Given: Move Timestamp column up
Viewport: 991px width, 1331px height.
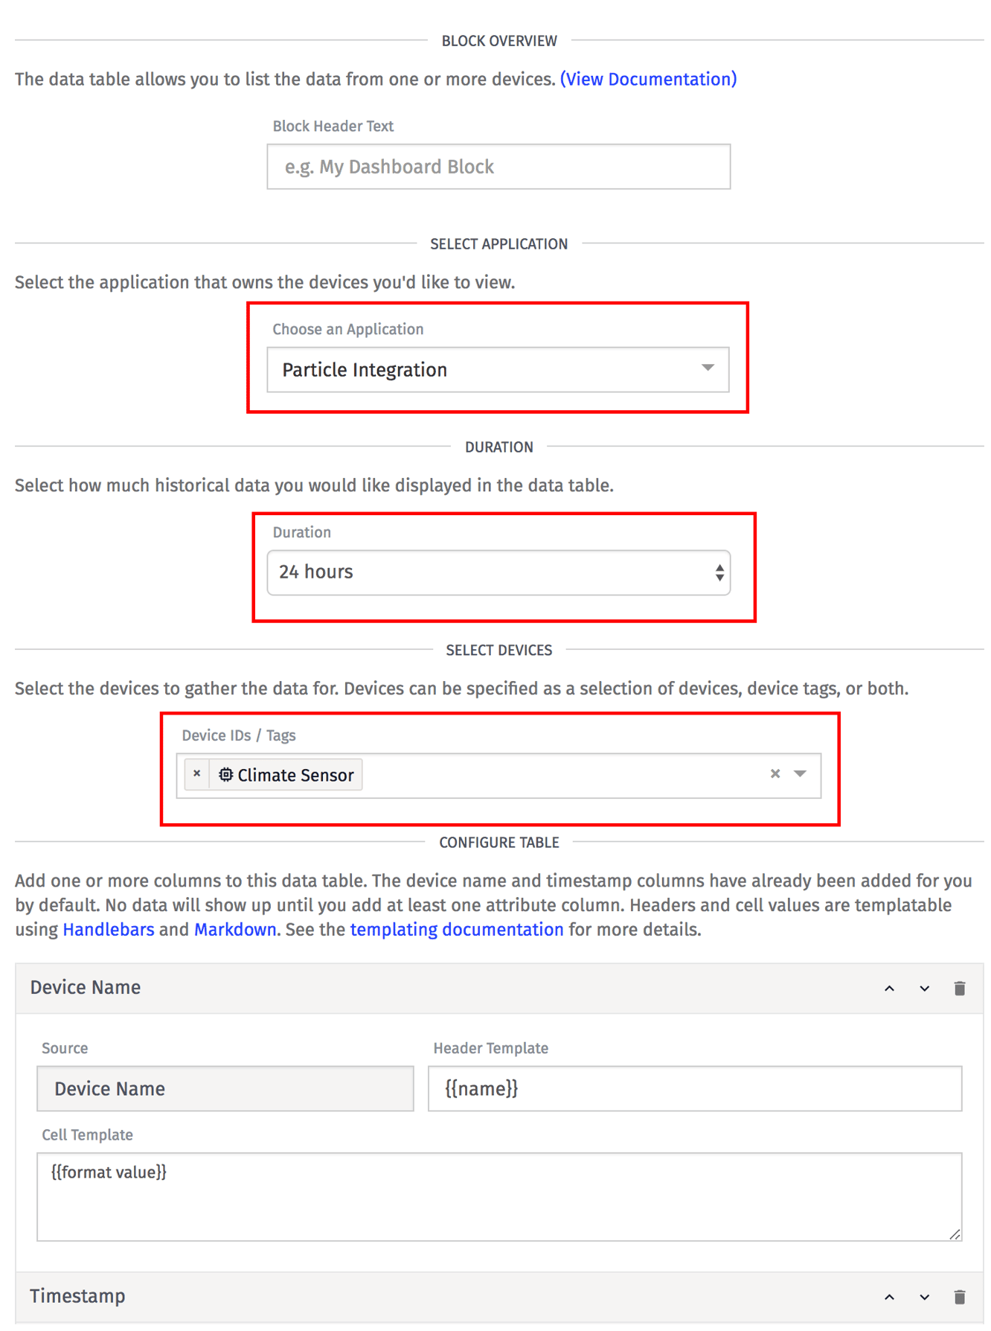Looking at the screenshot, I should (x=889, y=1298).
